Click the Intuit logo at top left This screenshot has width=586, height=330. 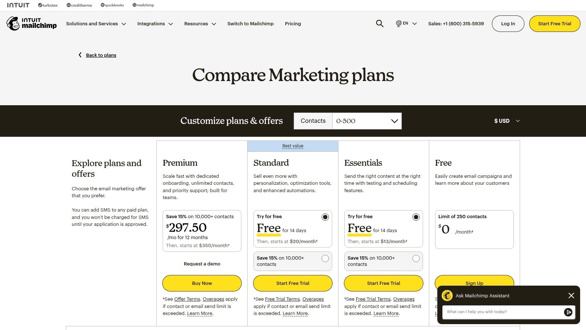[x=18, y=5]
